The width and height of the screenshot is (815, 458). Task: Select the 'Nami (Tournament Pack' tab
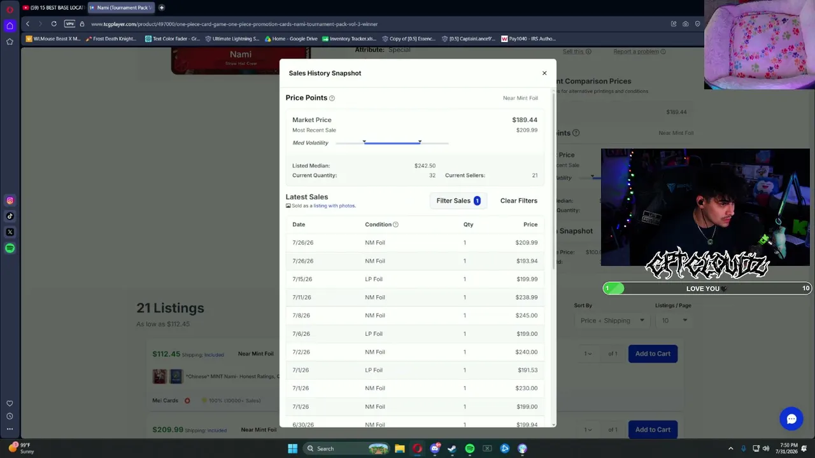pyautogui.click(x=121, y=8)
